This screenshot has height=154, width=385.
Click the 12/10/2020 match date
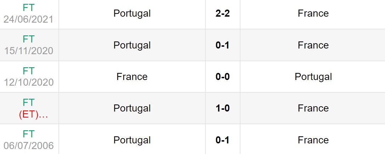(x=28, y=82)
